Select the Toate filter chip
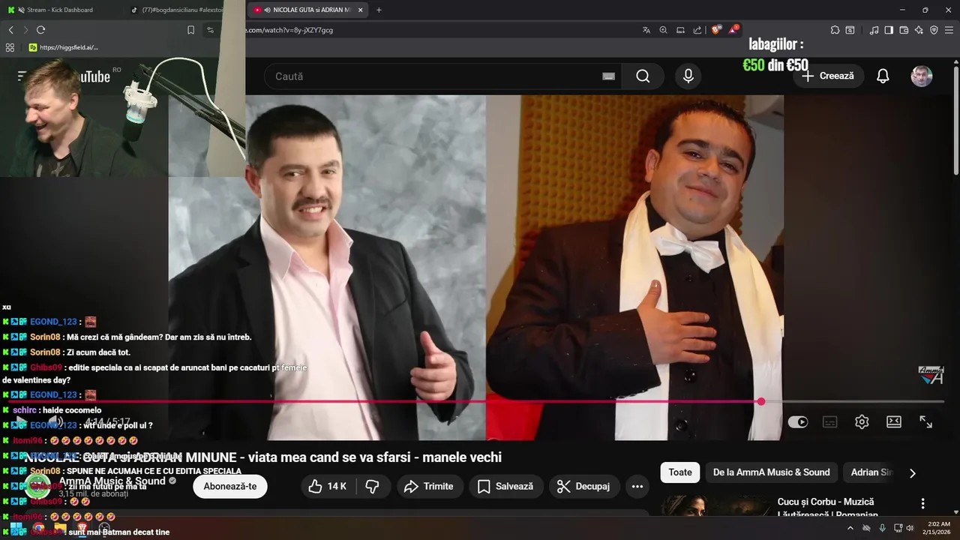This screenshot has height=540, width=960. tap(680, 472)
